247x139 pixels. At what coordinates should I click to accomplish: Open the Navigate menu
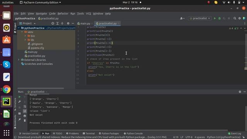41,14
